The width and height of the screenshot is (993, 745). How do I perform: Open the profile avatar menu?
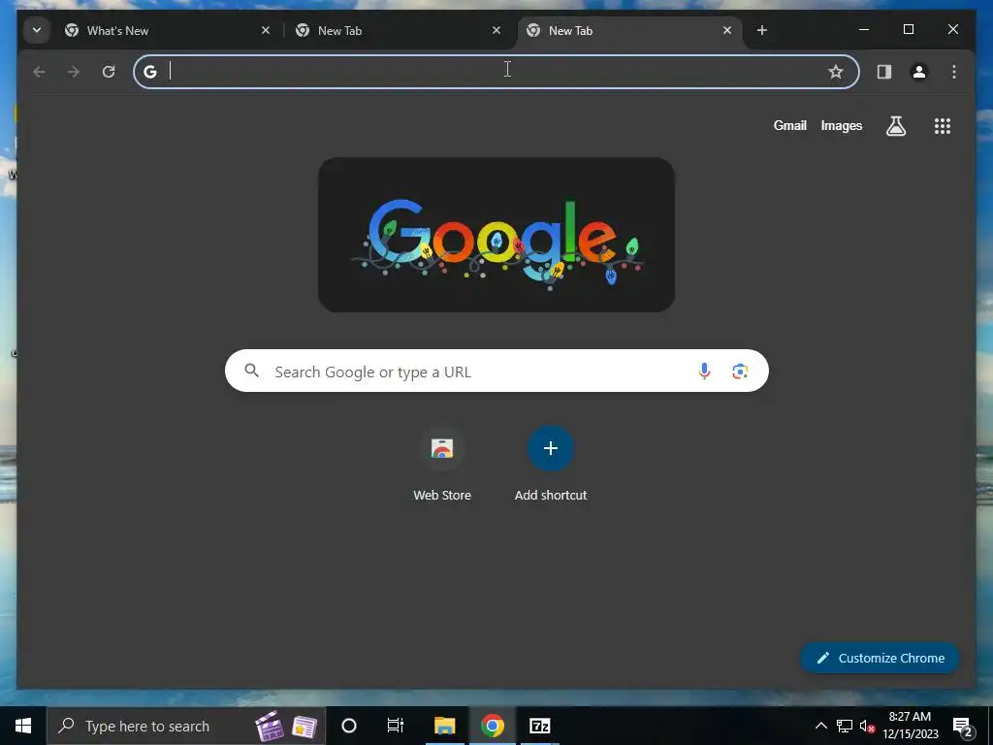[x=919, y=72]
